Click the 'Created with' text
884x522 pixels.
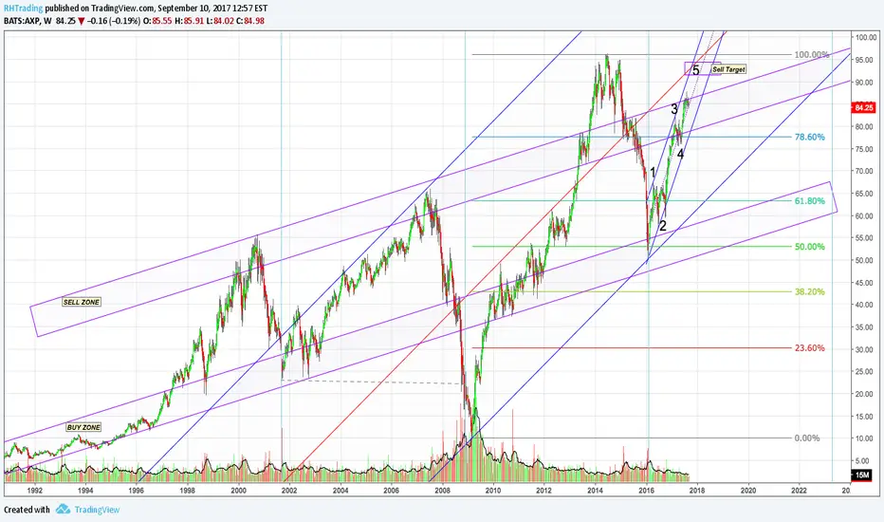point(27,510)
